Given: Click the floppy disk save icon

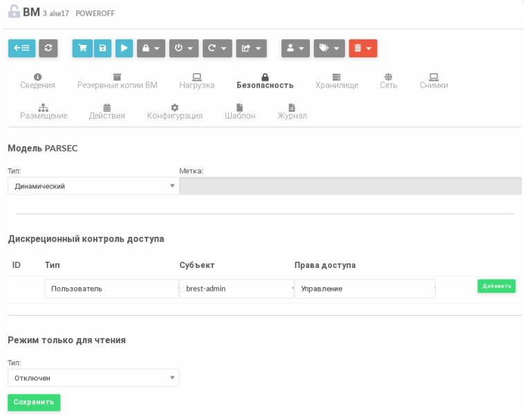Looking at the screenshot, I should point(102,48).
